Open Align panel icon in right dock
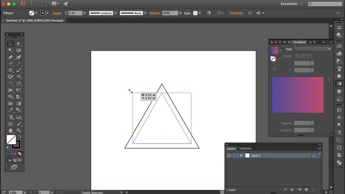This screenshot has height=194, width=345. (339, 155)
